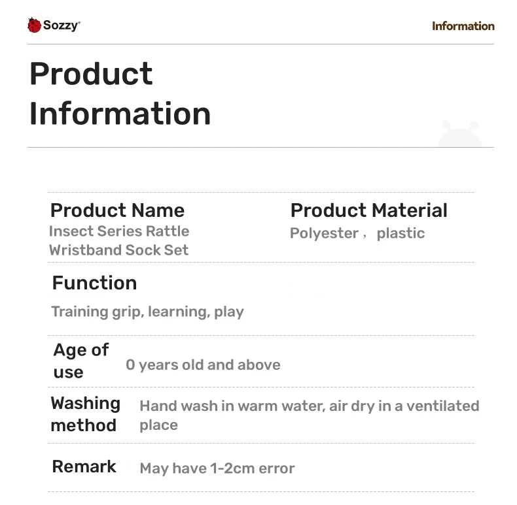Click the Sozzy ladybug logo icon
Viewport: 517px width, 505px height.
coord(34,25)
